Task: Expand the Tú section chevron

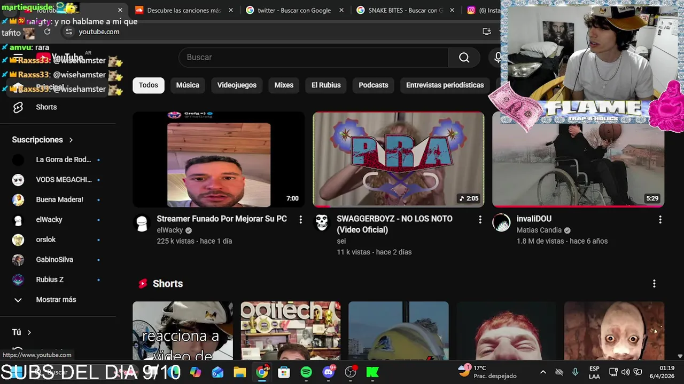Action: click(x=29, y=332)
